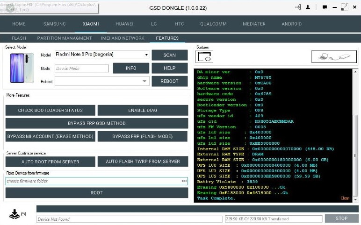Click the 'ufs cid' log line
Screen dimensions: 361x225
coord(245,121)
